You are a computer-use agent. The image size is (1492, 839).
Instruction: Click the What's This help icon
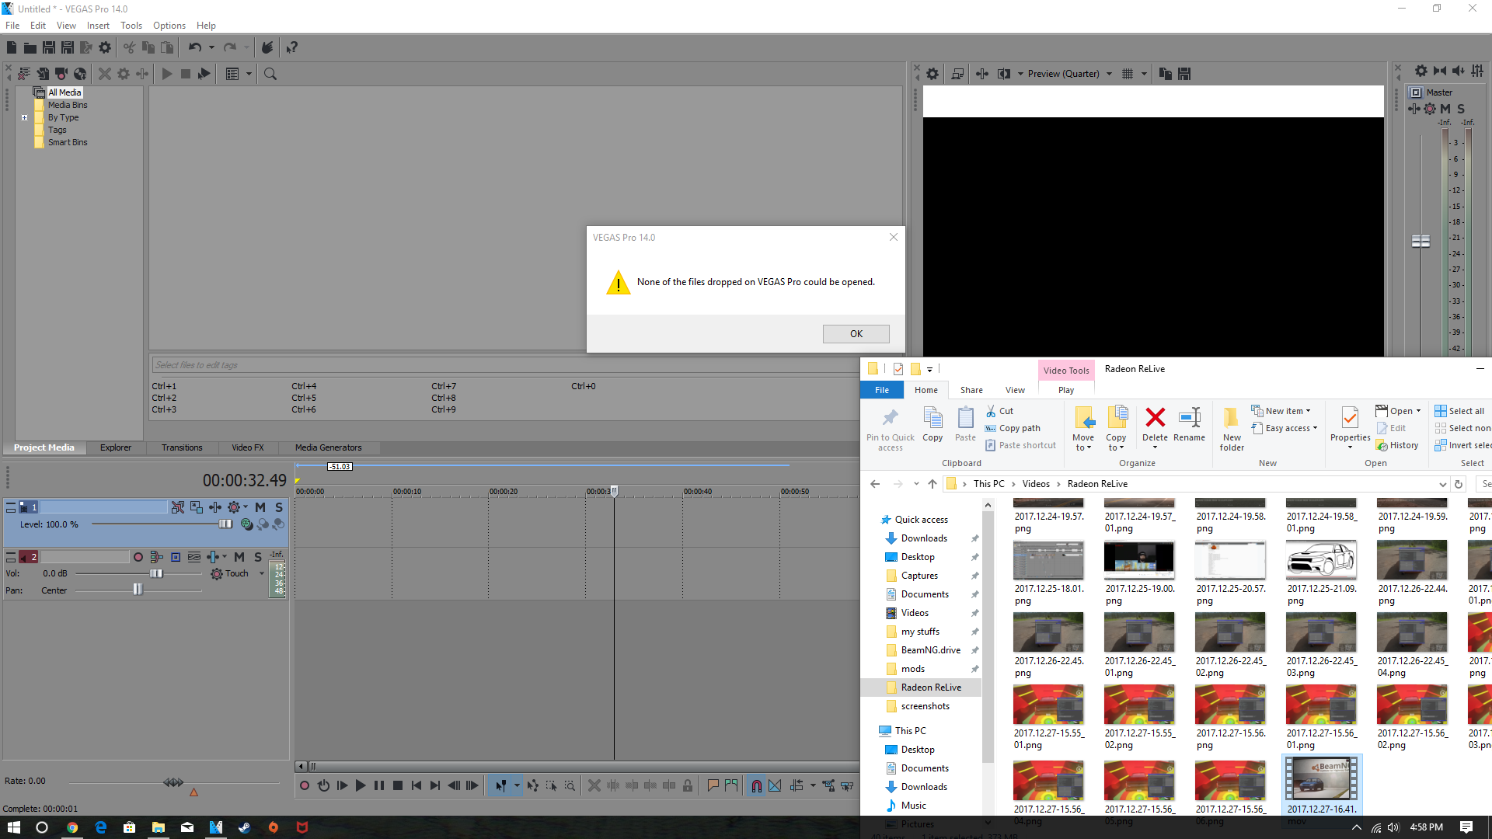point(291,47)
